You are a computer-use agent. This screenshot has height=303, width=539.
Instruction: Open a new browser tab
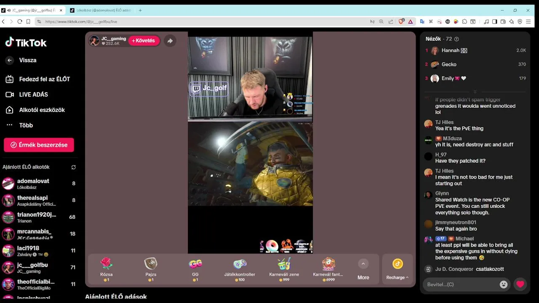140,10
